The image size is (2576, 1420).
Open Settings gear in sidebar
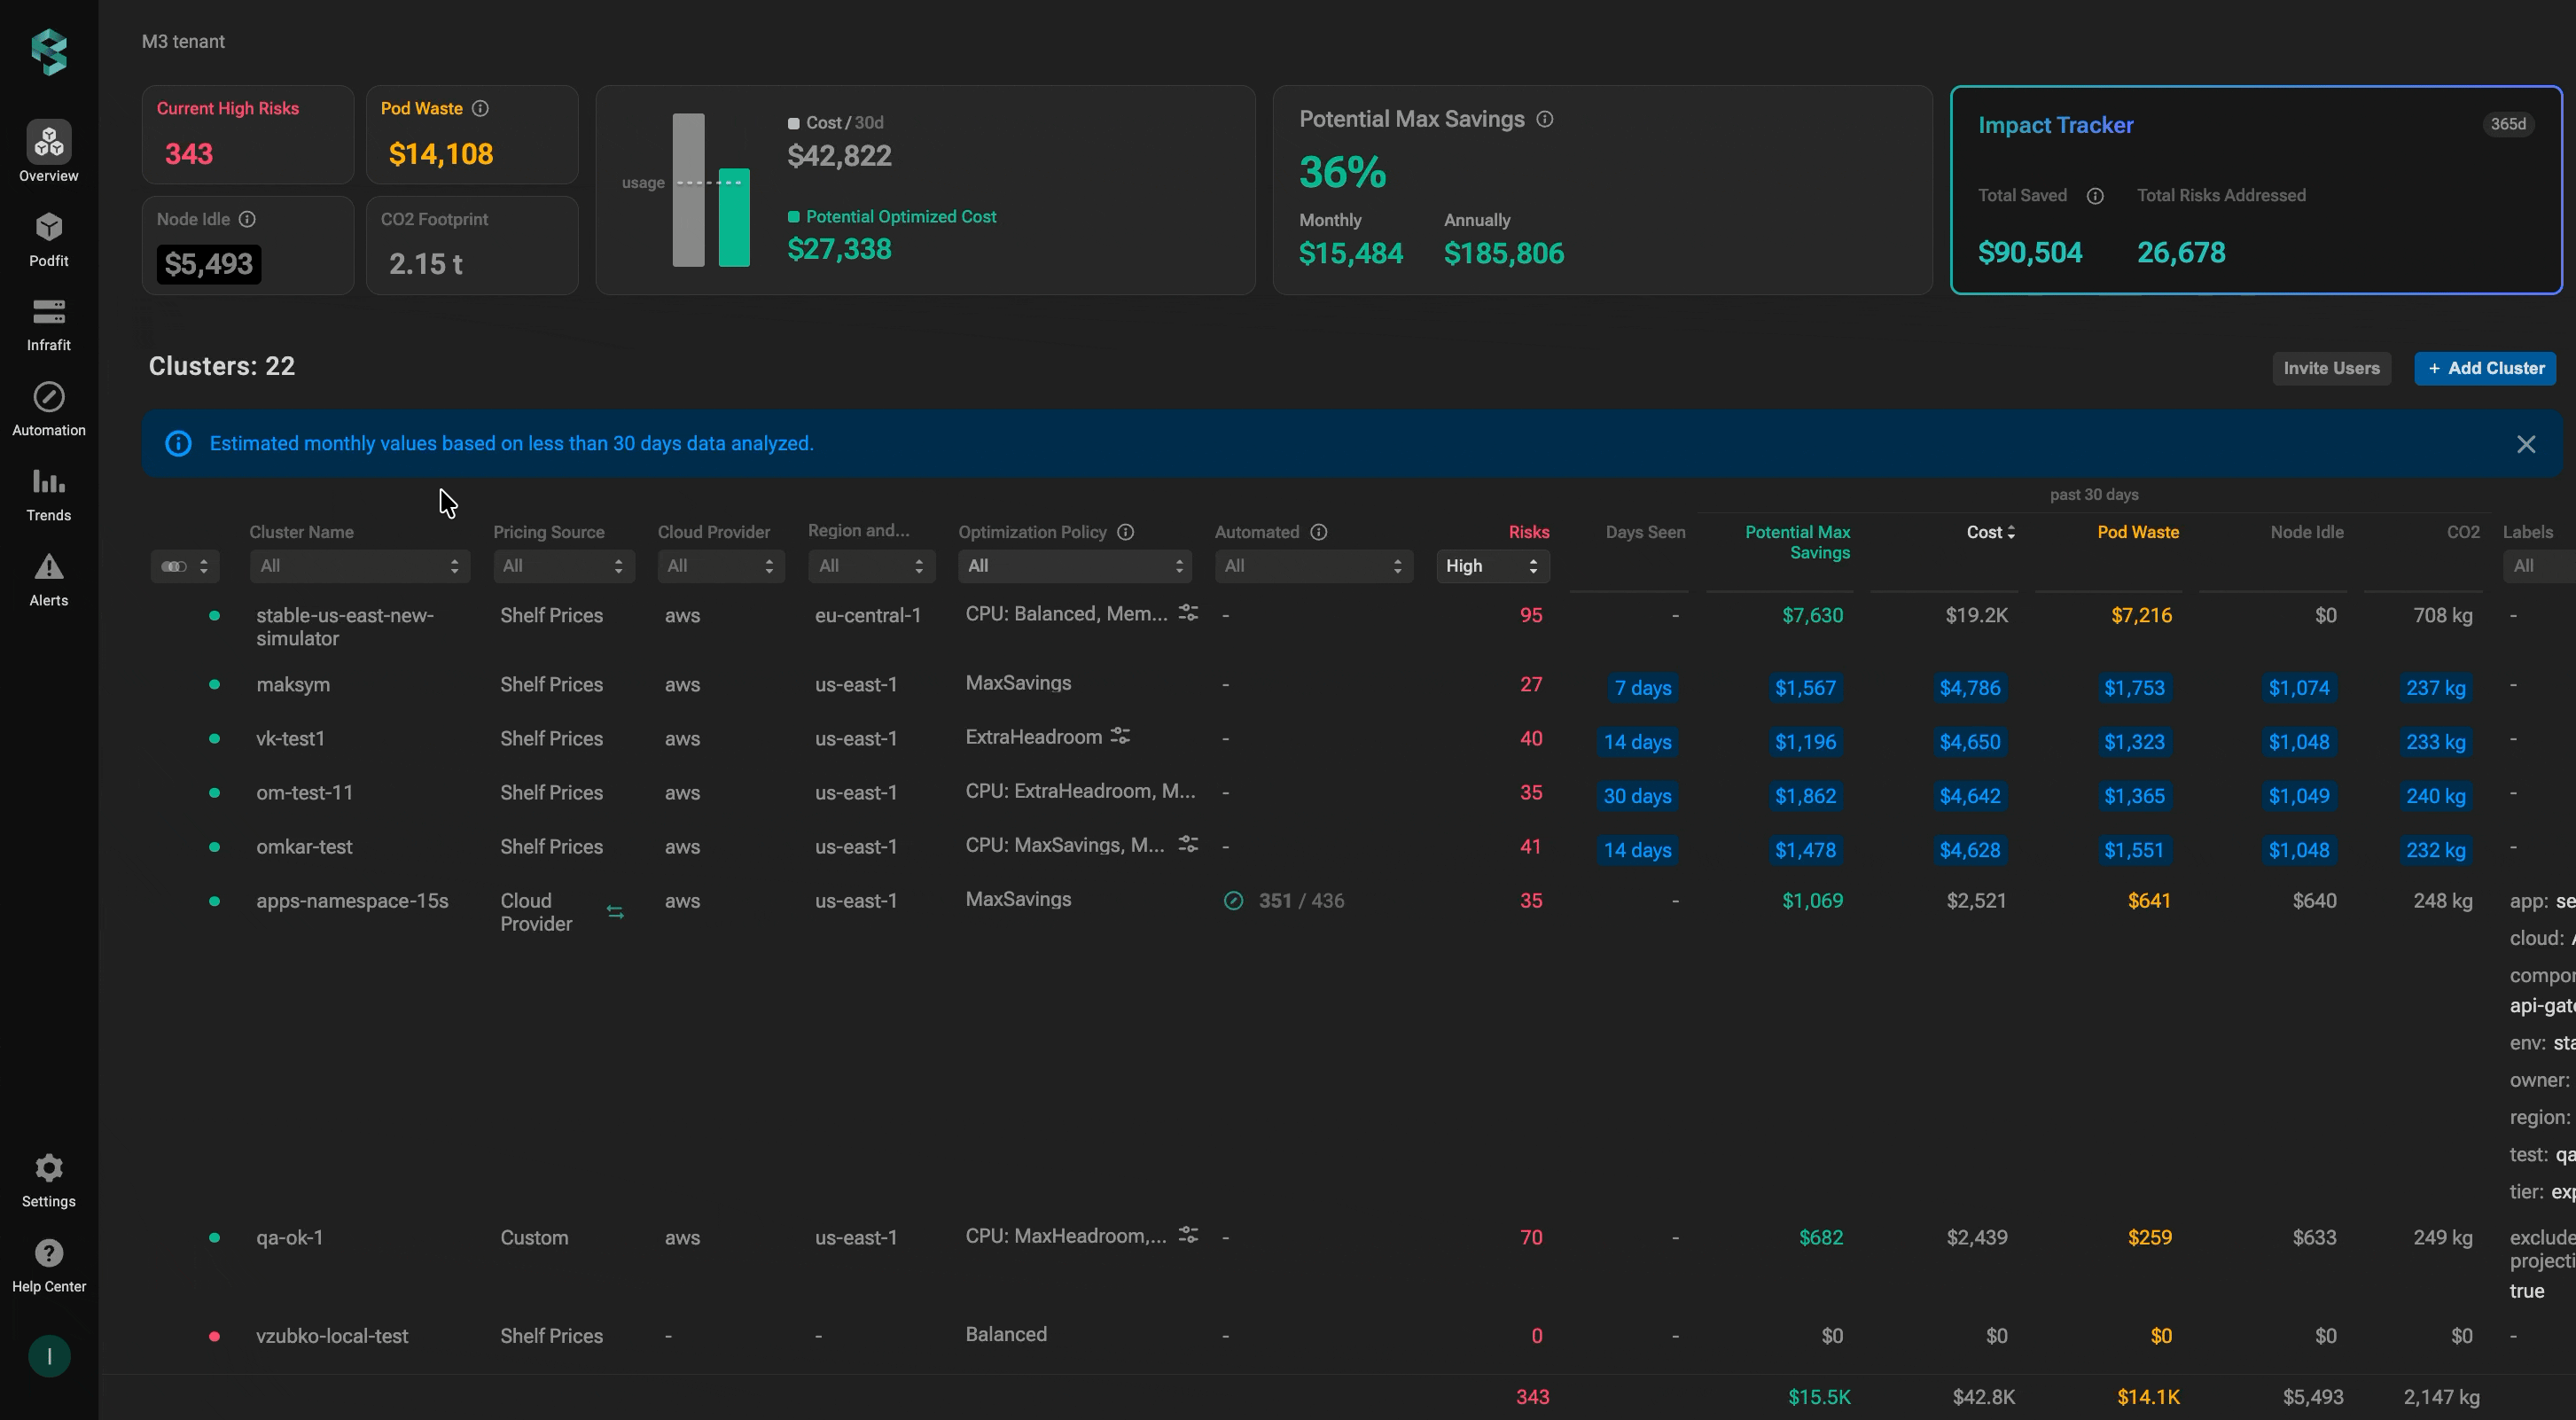click(48, 1181)
